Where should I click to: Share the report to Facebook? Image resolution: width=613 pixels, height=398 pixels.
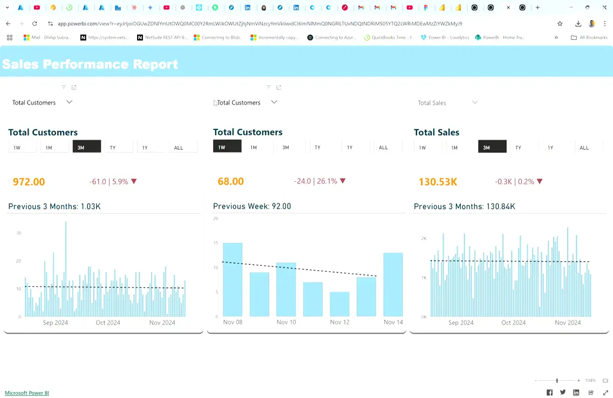(549, 393)
